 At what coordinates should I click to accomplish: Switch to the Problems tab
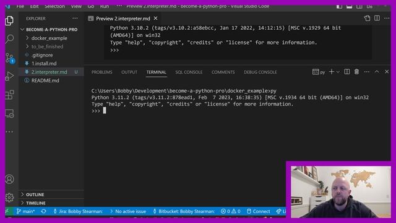[x=101, y=72]
